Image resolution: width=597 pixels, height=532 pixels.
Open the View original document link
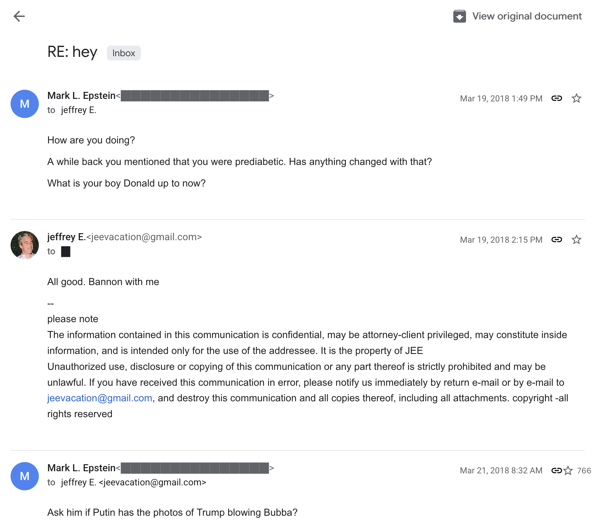point(527,16)
